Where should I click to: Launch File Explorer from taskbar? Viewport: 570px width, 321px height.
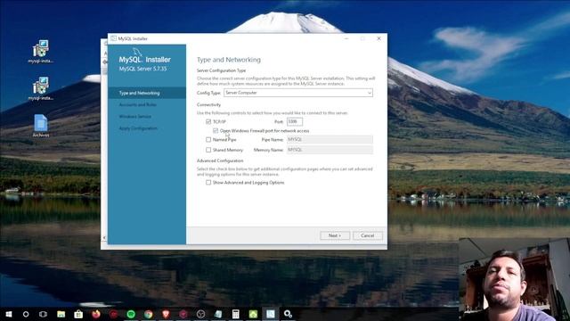(61, 314)
